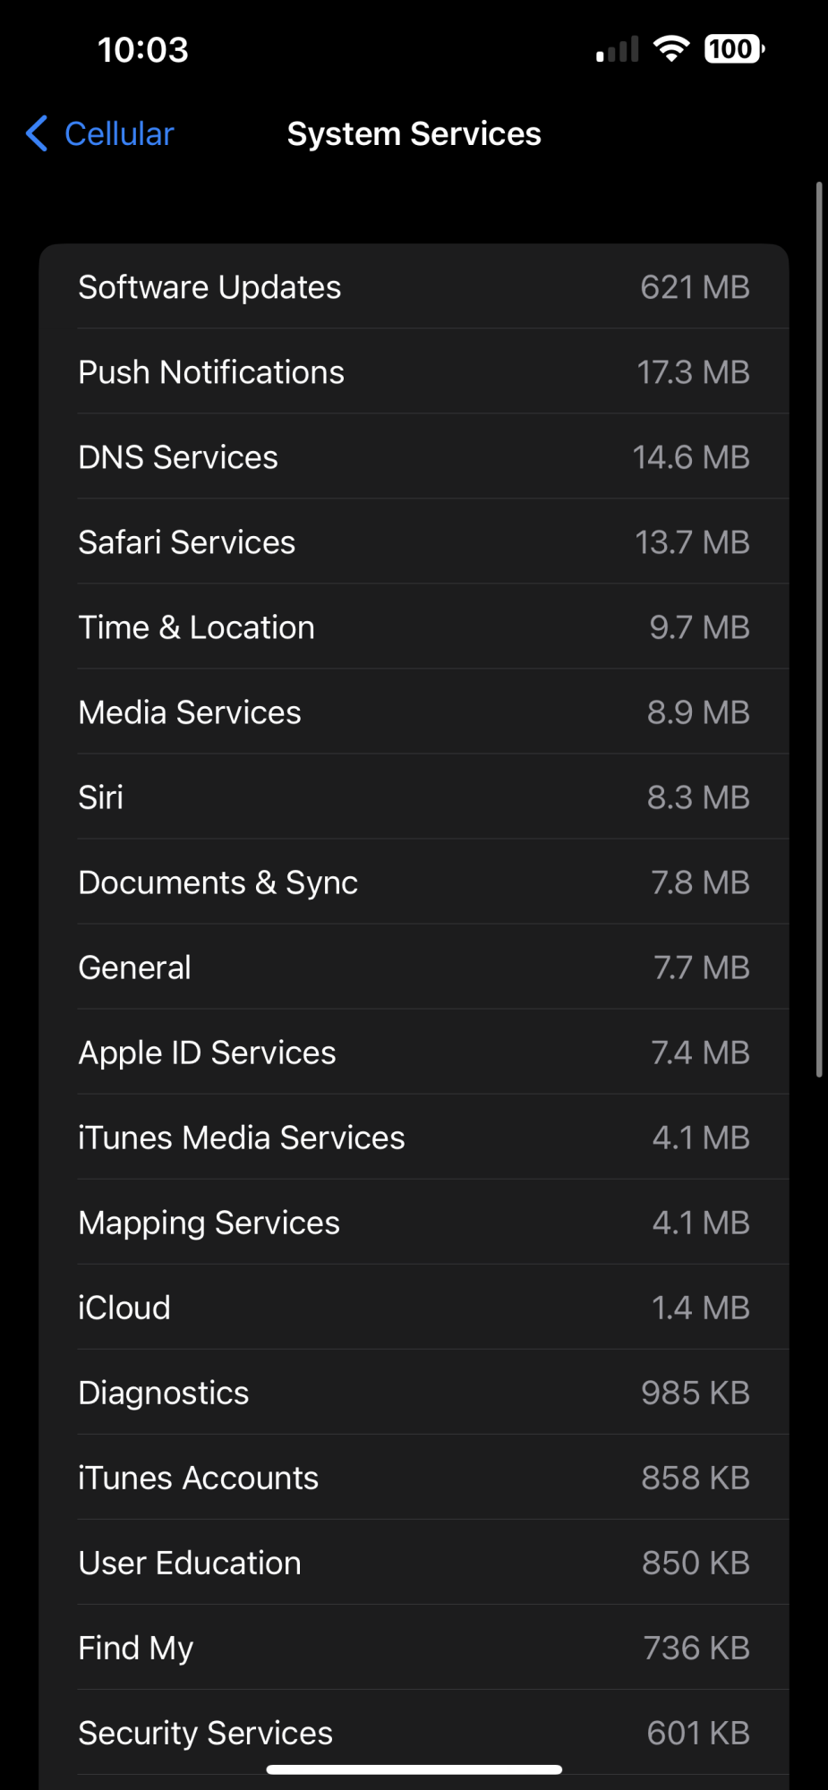Tap the back chevron icon
Viewport: 828px width, 1790px height.
[37, 134]
